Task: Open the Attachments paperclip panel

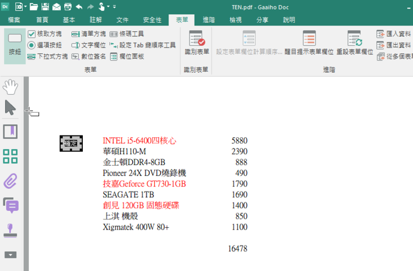Action: click(x=10, y=181)
